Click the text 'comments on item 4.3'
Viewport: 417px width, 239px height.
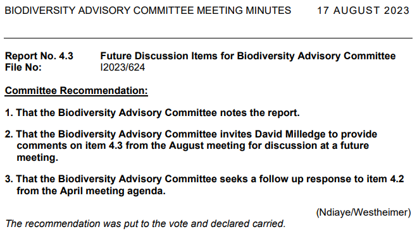tap(70, 146)
